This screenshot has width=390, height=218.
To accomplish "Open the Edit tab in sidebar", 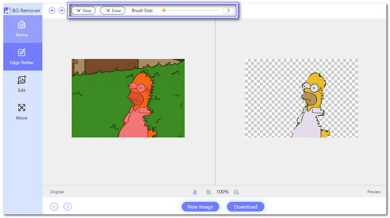I will 21,84.
